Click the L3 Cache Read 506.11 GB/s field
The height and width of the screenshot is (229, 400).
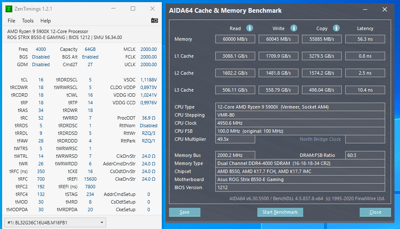(x=235, y=90)
